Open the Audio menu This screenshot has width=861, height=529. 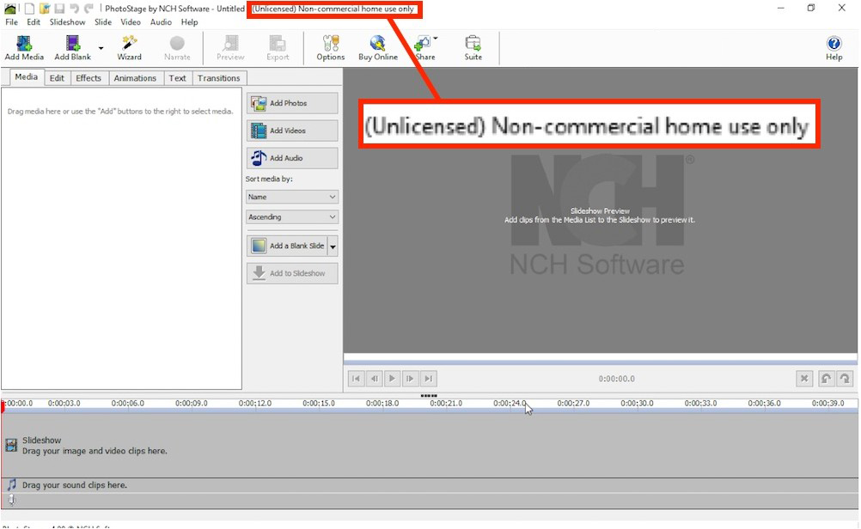(161, 22)
